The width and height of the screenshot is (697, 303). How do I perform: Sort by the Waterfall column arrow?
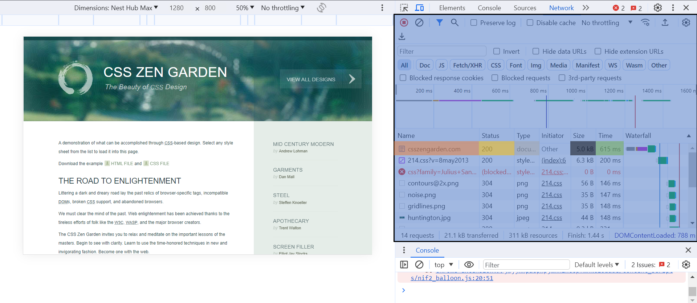pyautogui.click(x=689, y=136)
